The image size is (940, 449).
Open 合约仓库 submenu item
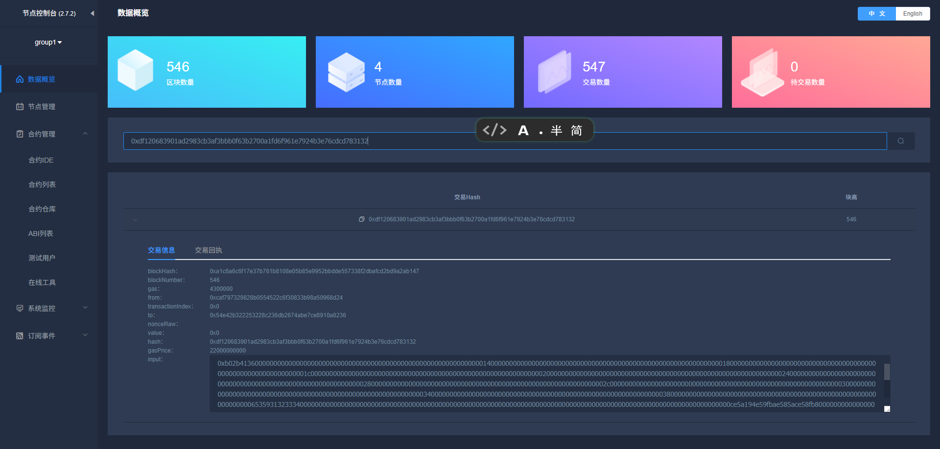(x=42, y=209)
